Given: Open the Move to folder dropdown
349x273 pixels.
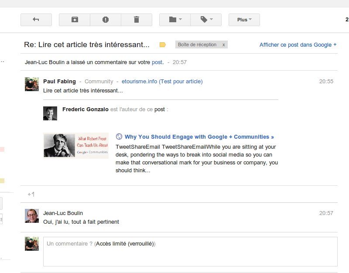Looking at the screenshot, I should coord(175,20).
